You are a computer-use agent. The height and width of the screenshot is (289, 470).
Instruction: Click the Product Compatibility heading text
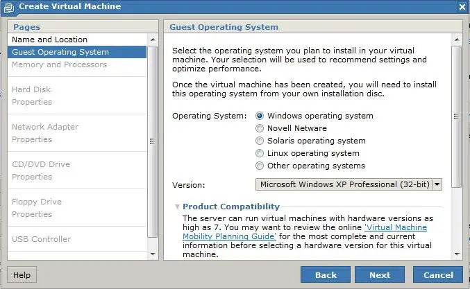231,207
